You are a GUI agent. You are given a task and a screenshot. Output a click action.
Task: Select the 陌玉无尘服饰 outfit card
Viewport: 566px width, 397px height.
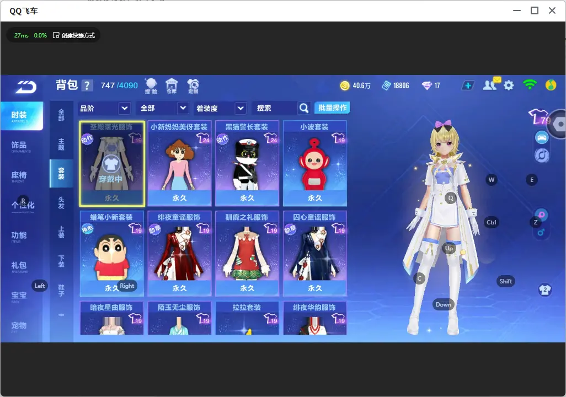click(x=179, y=318)
